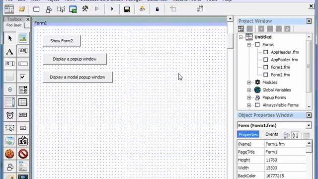This screenshot has height=179, width=318.
Task: Select the combo list control in Toolbox
Action: [x=23, y=89]
